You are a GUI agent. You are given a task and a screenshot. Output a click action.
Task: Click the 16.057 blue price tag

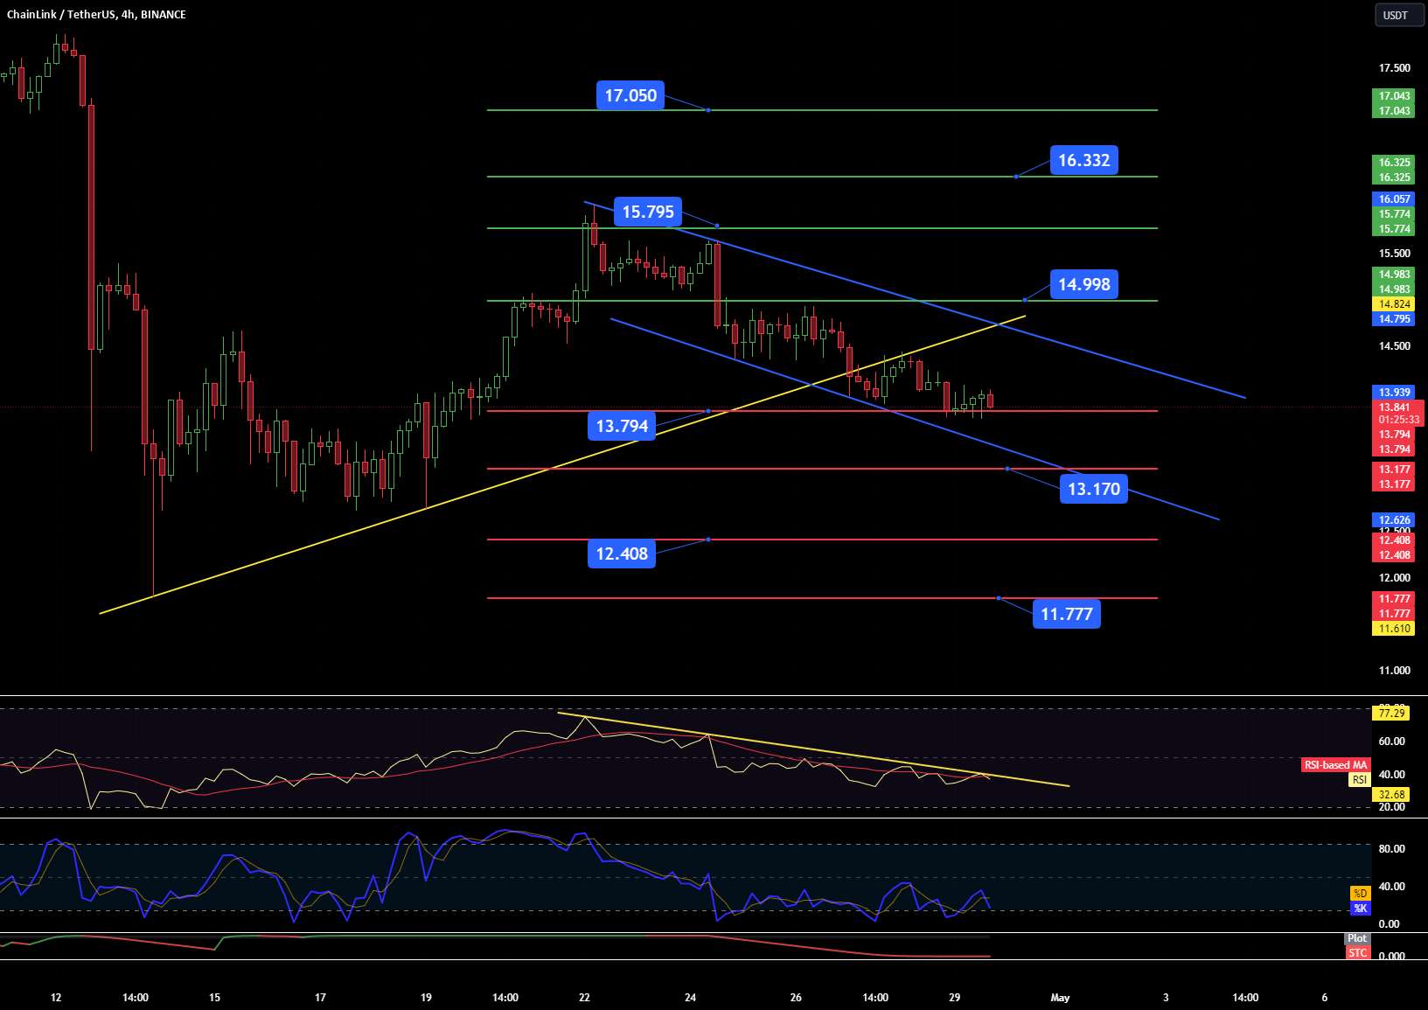pyautogui.click(x=1394, y=199)
